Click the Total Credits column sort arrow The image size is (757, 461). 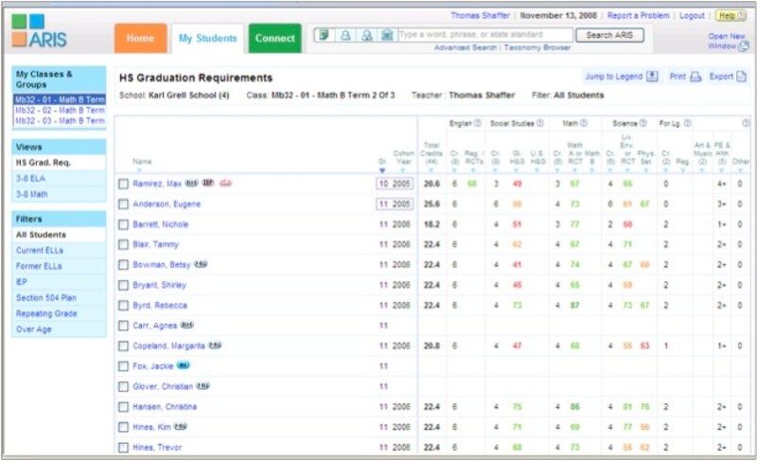[431, 171]
